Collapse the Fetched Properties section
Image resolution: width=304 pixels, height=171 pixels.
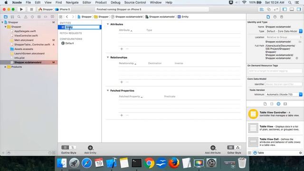108,90
